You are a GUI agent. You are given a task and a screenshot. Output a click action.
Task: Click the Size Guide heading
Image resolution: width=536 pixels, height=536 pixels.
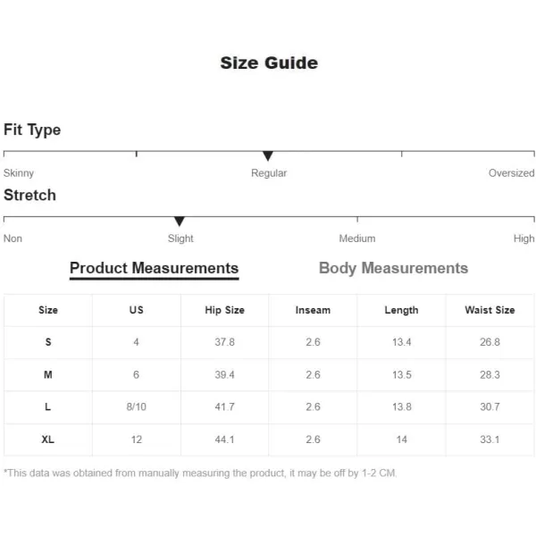pos(269,63)
